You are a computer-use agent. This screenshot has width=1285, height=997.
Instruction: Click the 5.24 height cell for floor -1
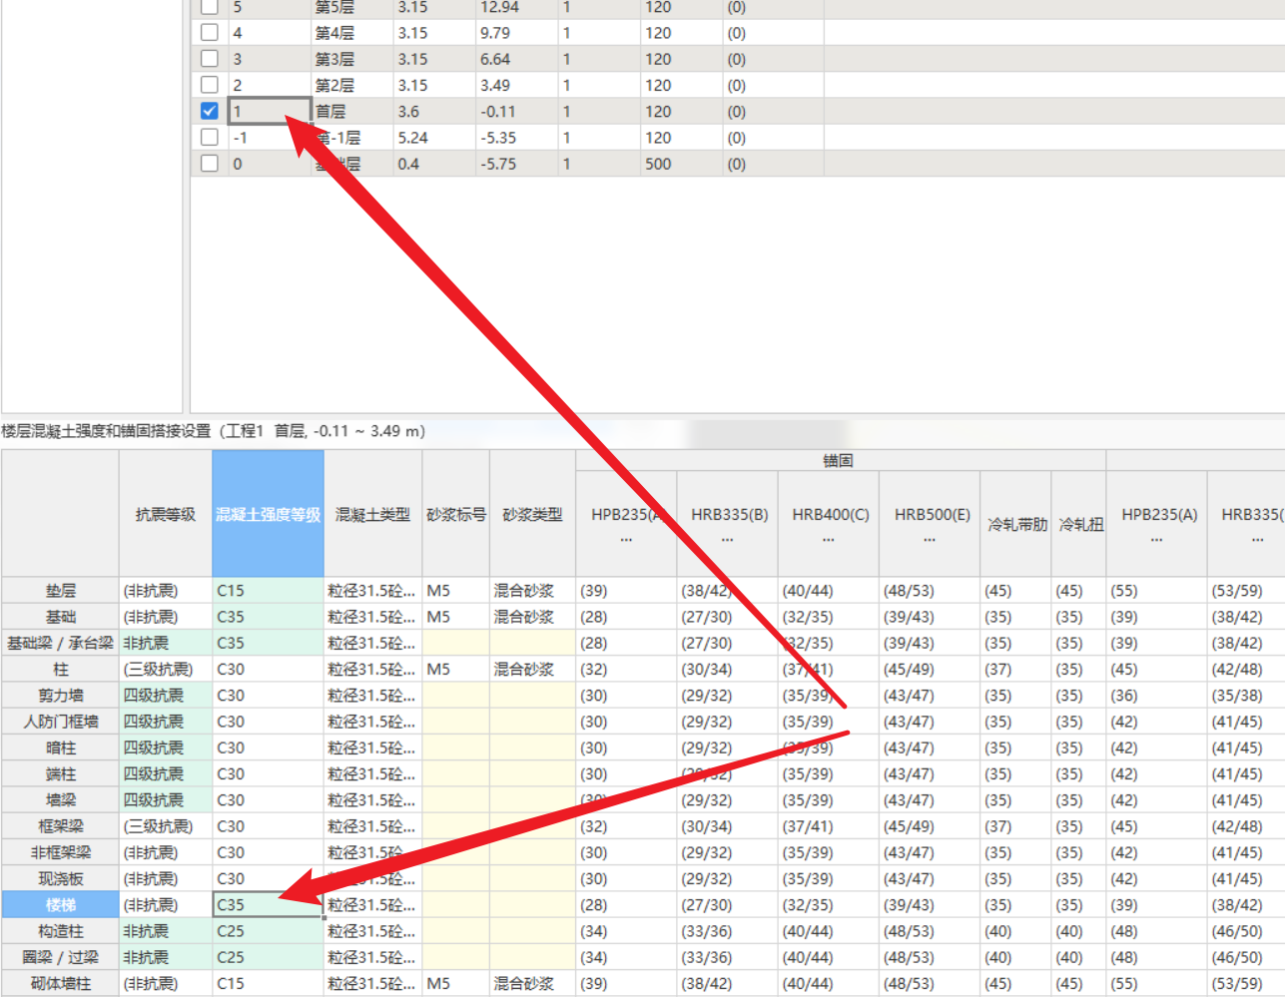coord(434,137)
